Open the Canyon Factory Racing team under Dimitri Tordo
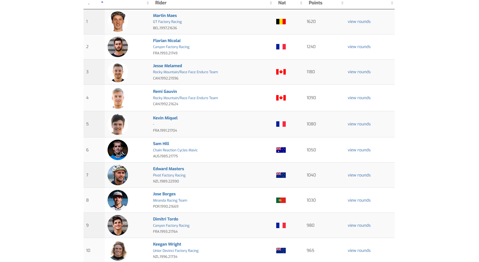The image size is (479, 262). pyautogui.click(x=171, y=226)
